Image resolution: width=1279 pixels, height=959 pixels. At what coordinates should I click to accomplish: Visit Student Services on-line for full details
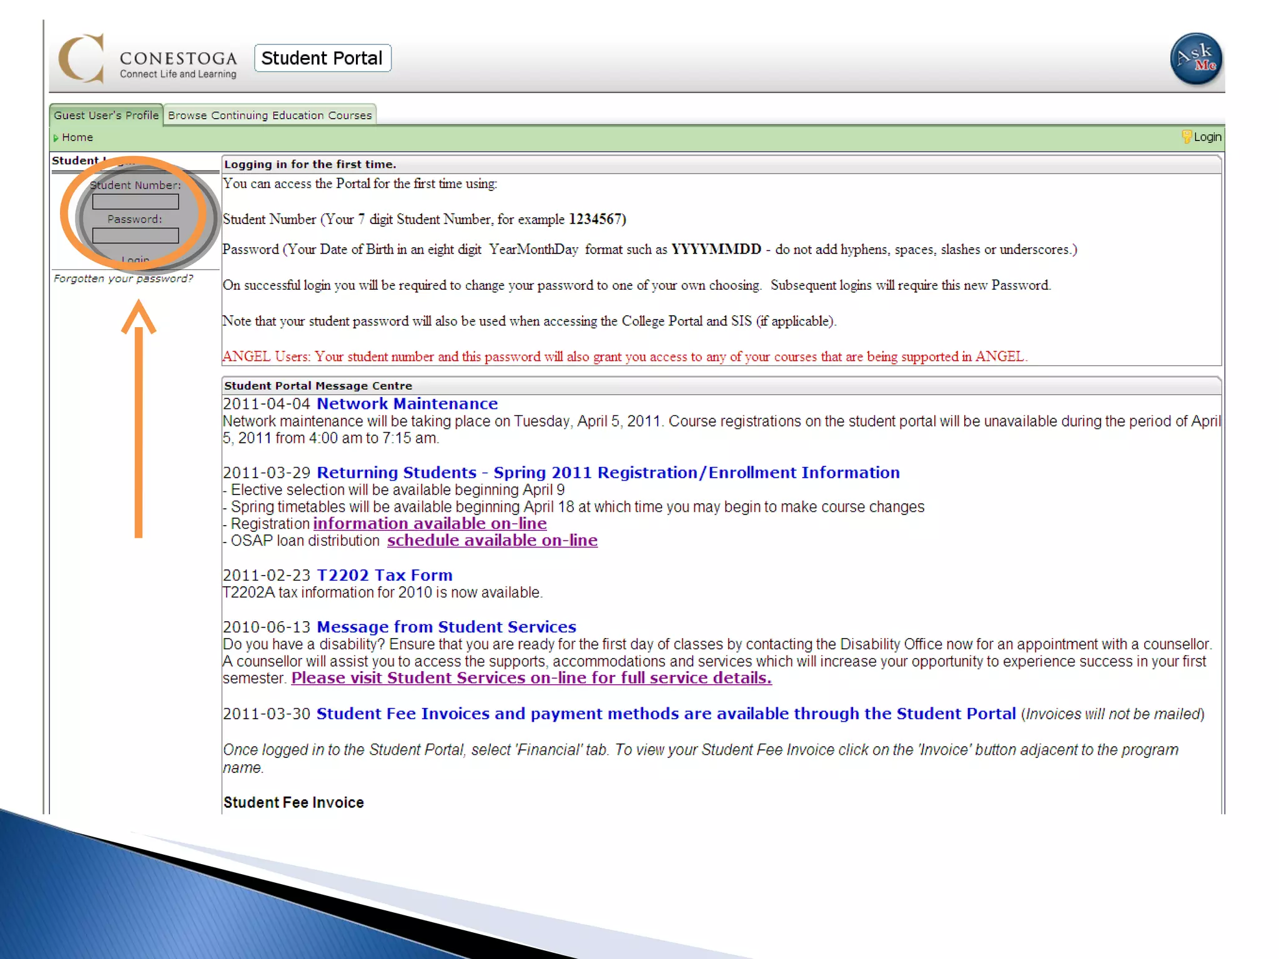coord(531,678)
